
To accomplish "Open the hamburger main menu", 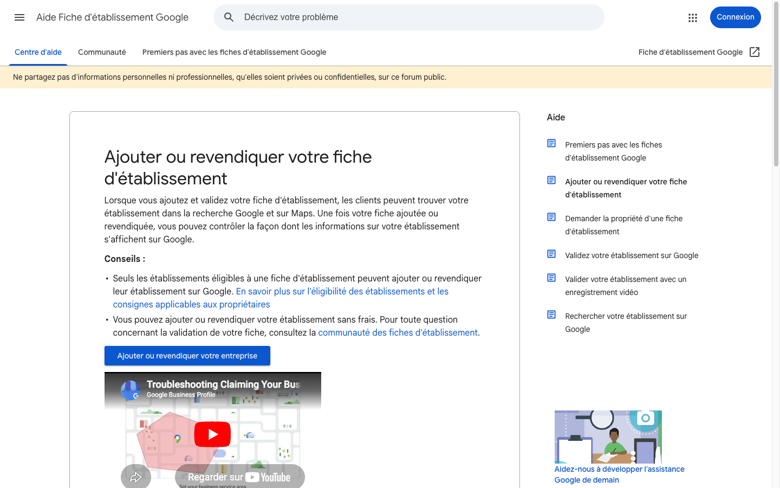I will tap(19, 17).
